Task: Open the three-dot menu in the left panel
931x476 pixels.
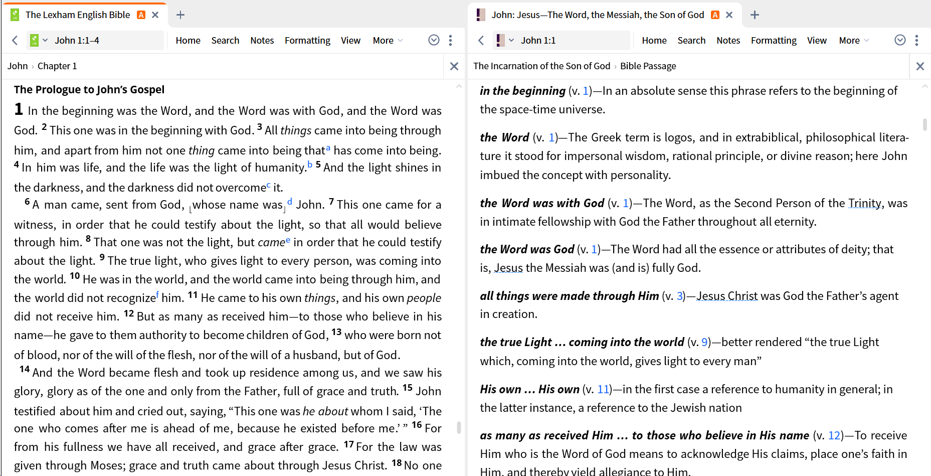Action: [x=451, y=40]
